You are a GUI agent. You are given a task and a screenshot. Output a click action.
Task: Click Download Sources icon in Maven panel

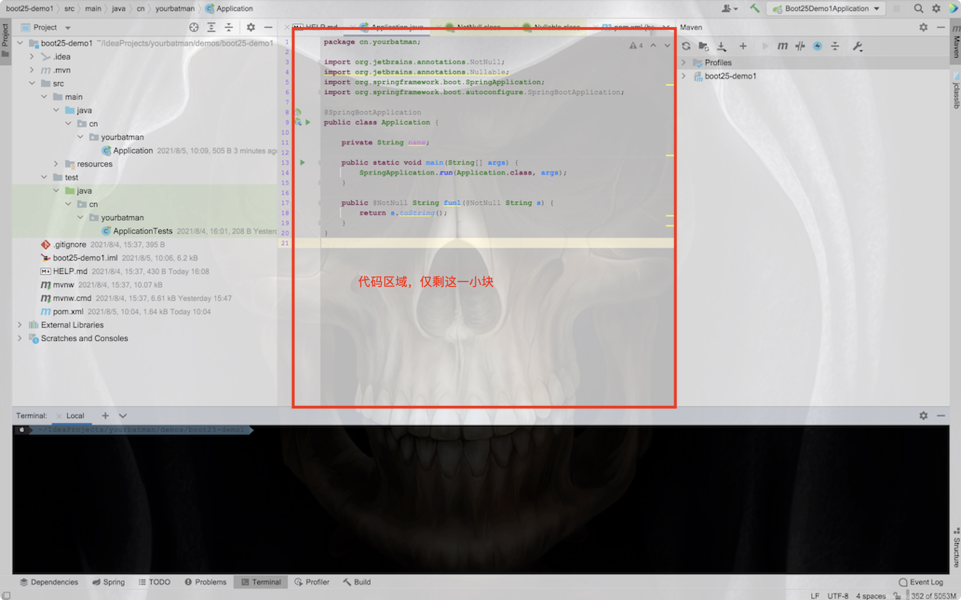(x=721, y=46)
